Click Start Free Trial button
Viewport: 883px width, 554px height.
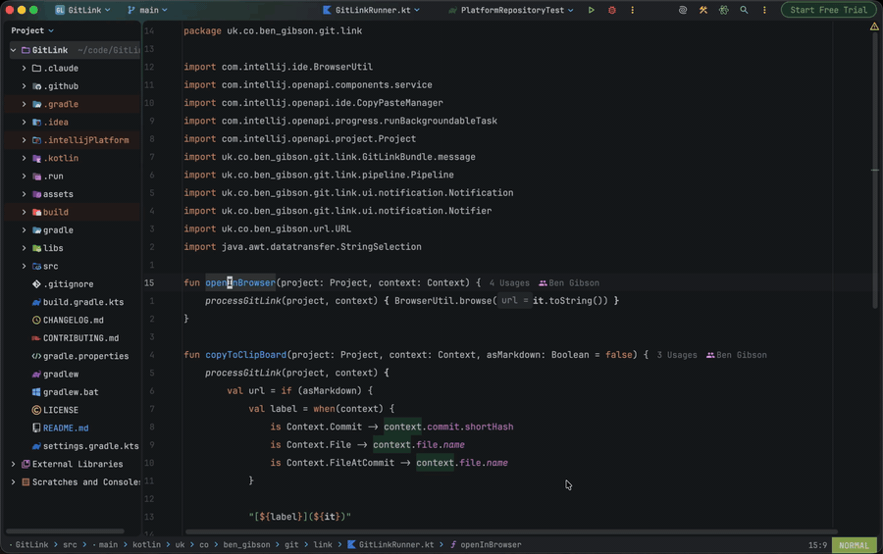click(828, 10)
